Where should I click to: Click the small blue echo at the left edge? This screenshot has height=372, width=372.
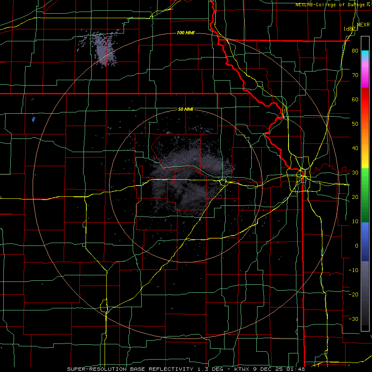click(33, 119)
